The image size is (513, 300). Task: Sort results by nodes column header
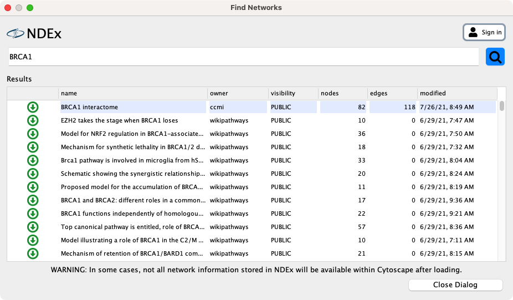pos(342,93)
